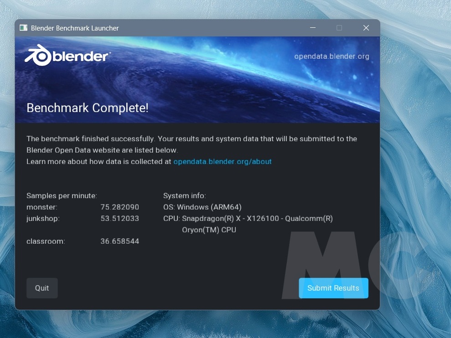Click the Submit Results button

(333, 288)
